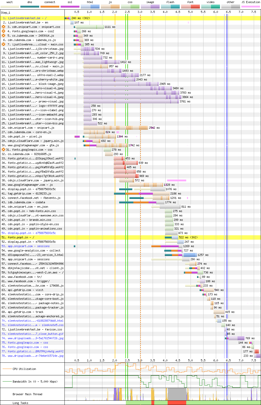Click the wait legend color swatch
This screenshot has width=261, height=405.
(x=10, y=6)
